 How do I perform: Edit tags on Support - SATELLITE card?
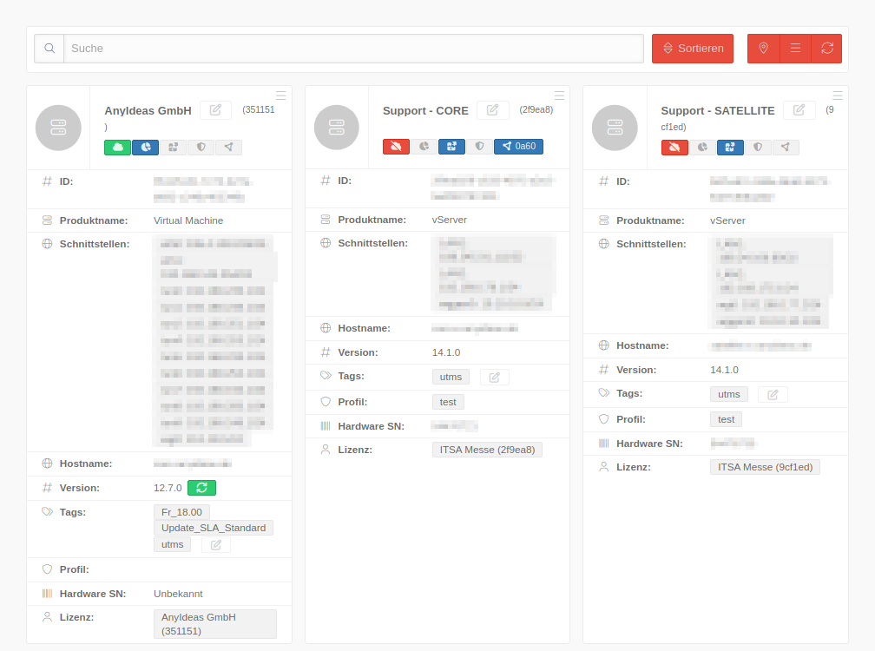coord(773,394)
